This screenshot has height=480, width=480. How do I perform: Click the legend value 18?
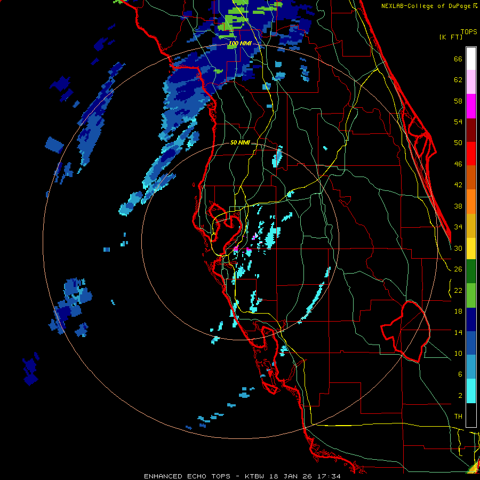click(458, 311)
